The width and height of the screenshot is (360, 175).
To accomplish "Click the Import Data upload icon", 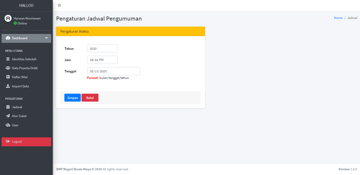I will click(x=8, y=86).
